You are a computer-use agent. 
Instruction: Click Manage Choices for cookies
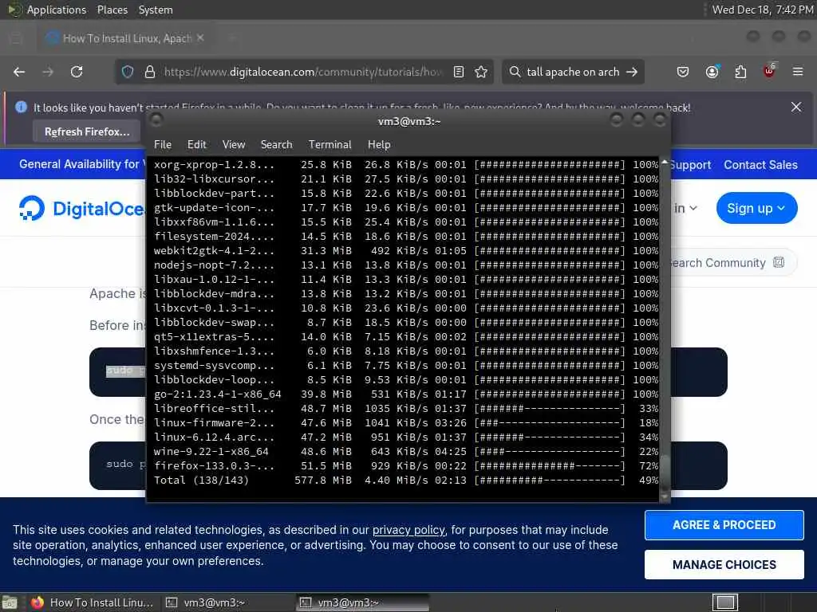click(x=724, y=565)
